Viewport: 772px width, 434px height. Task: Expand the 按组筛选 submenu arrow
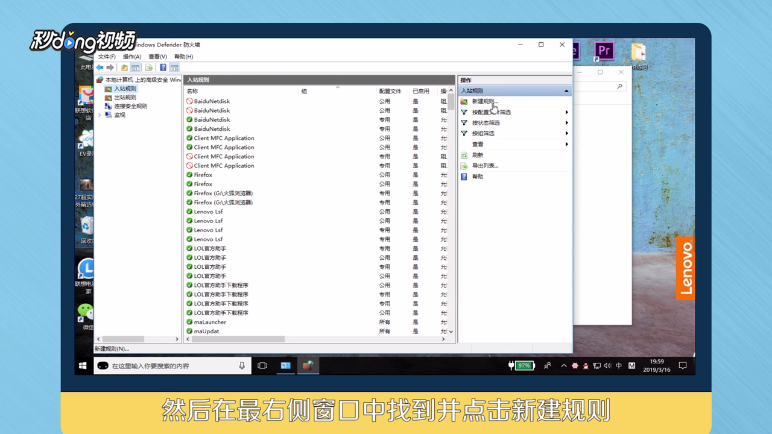tap(566, 133)
